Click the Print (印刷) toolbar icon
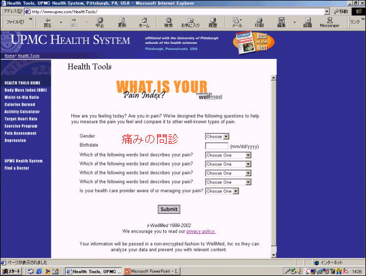 [259, 22]
